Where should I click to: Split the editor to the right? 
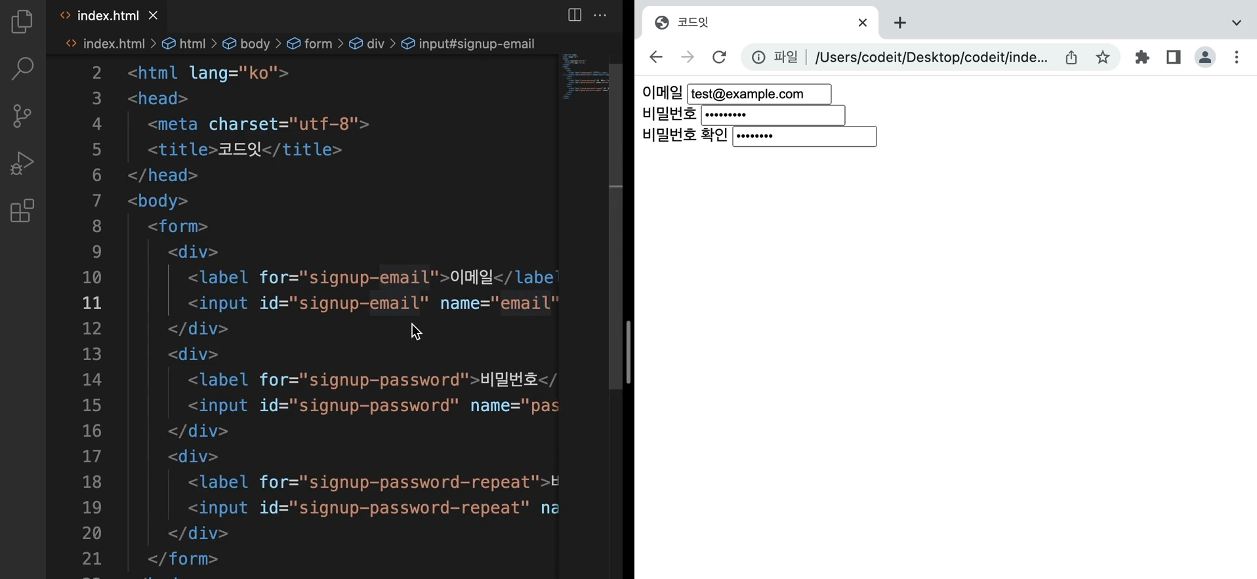[x=575, y=15]
